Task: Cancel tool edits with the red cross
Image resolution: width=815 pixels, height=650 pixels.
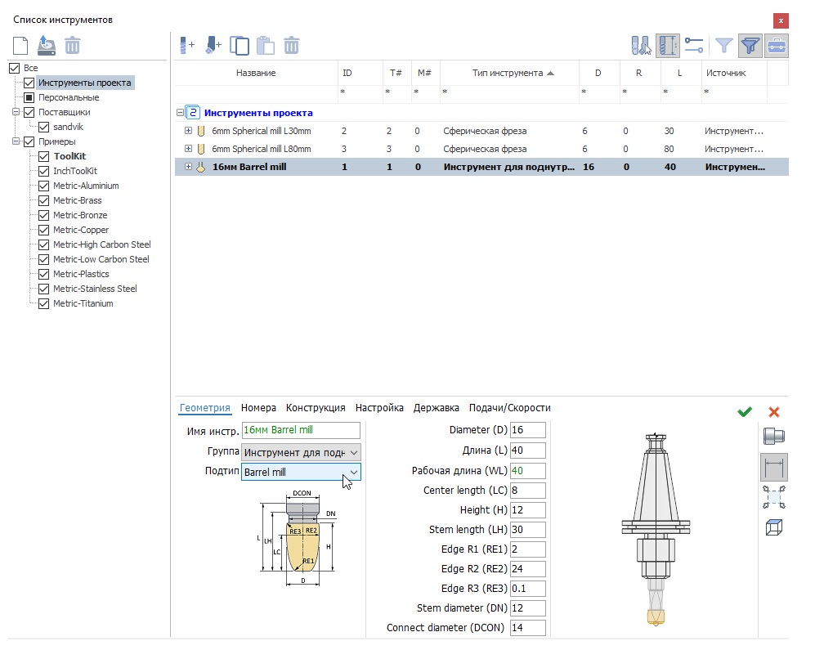Action: tap(774, 412)
